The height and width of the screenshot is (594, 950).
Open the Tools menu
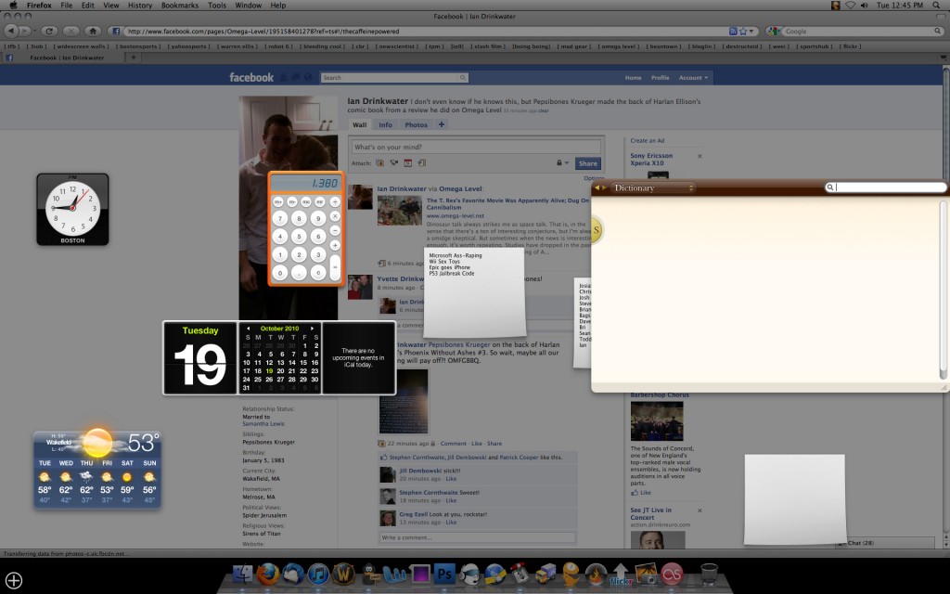(217, 6)
